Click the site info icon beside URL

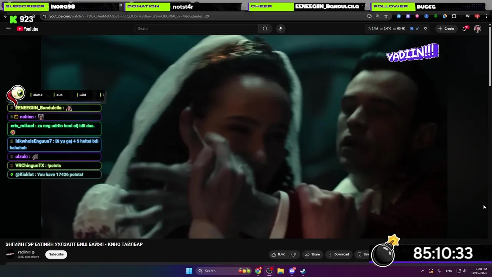(x=44, y=16)
